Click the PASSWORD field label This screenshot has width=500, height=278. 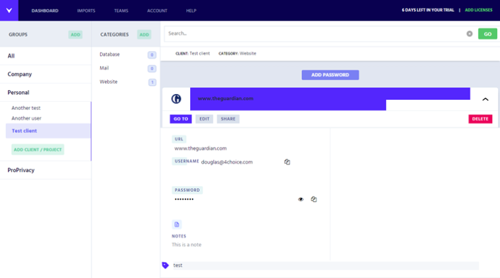[187, 190]
